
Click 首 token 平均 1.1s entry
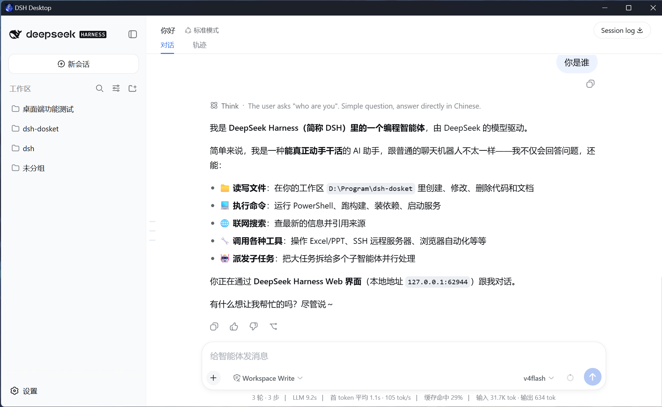pos(355,398)
